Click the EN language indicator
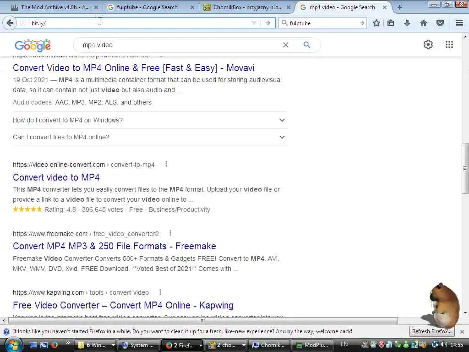Image resolution: width=469 pixels, height=352 pixels. (x=344, y=344)
